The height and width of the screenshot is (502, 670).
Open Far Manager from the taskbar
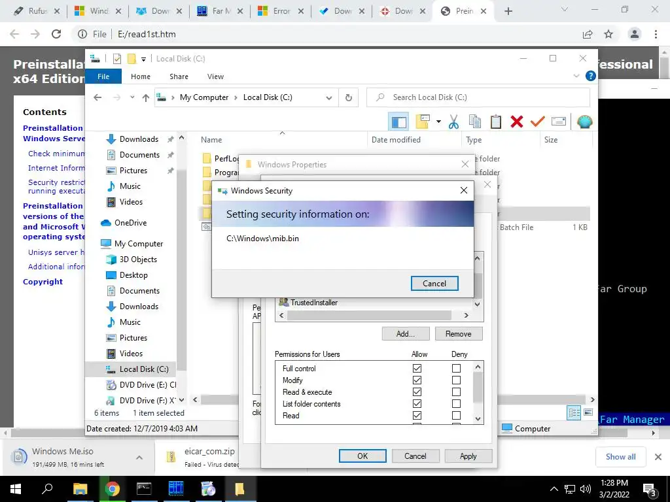(175, 489)
